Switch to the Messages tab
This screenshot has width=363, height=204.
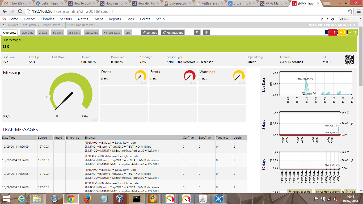pyautogui.click(x=92, y=33)
